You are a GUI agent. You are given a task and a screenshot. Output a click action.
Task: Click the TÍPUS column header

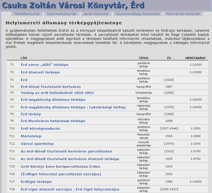tap(144, 58)
